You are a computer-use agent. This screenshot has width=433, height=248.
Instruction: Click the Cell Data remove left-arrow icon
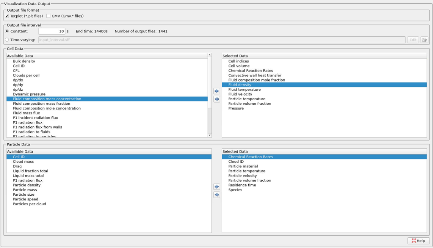click(x=217, y=99)
